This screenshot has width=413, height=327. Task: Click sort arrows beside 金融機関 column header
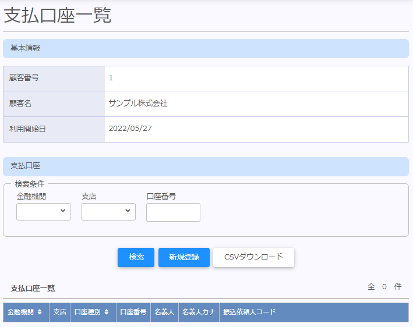[40, 312]
